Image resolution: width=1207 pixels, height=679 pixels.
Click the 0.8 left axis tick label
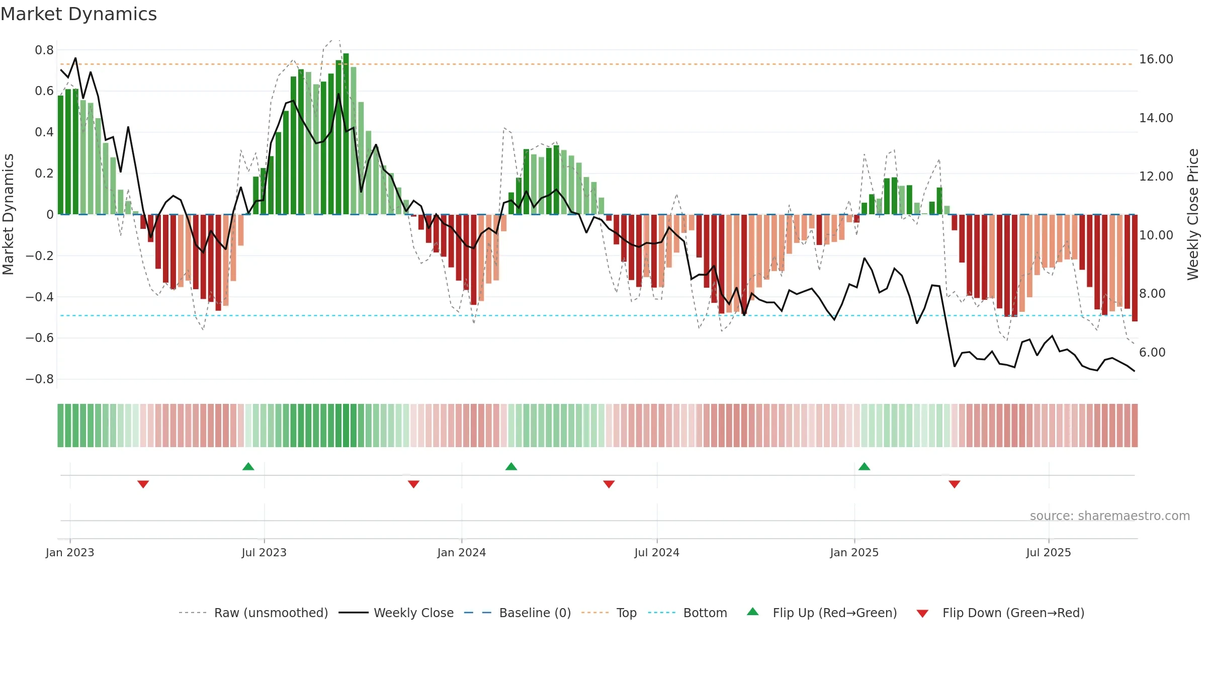coord(44,50)
